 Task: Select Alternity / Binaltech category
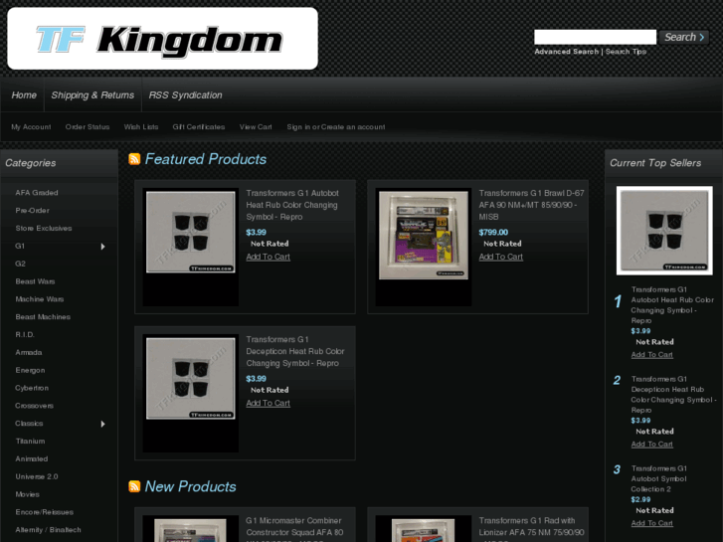[48, 530]
